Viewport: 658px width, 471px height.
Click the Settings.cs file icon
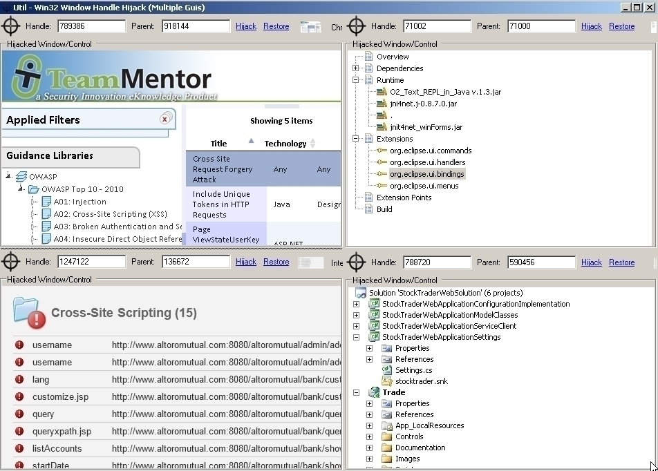[387, 370]
